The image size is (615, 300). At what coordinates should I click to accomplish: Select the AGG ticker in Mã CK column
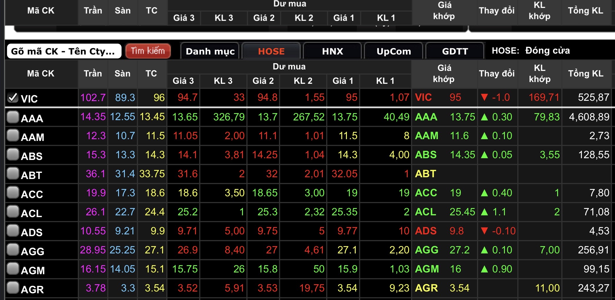33,251
